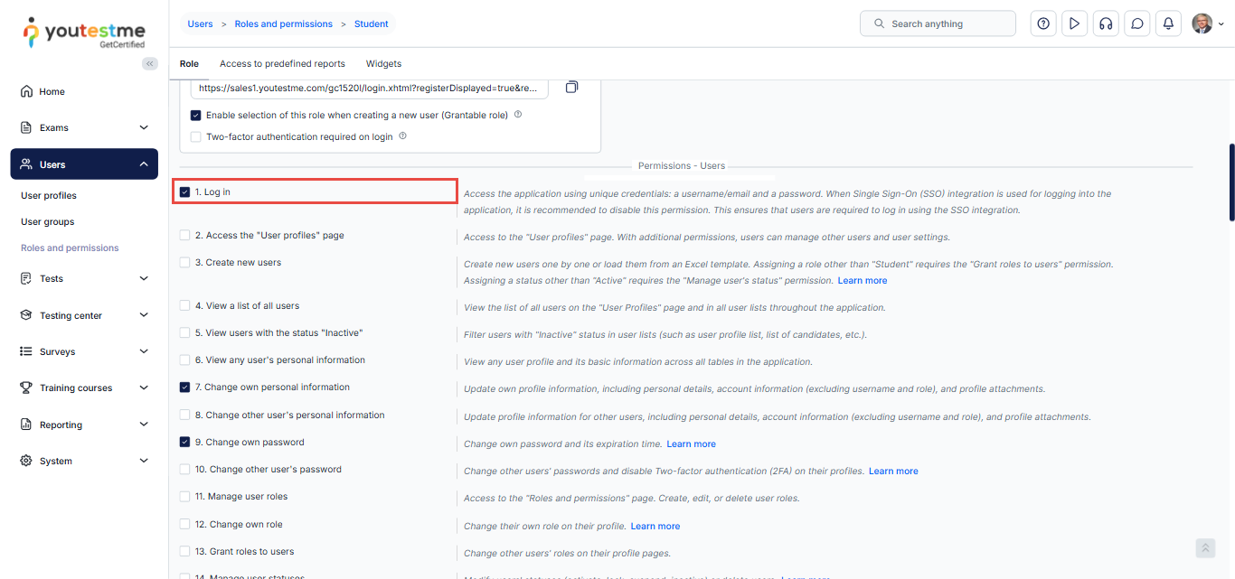The image size is (1235, 579).
Task: Copy the registration link with copy icon
Action: pos(571,88)
